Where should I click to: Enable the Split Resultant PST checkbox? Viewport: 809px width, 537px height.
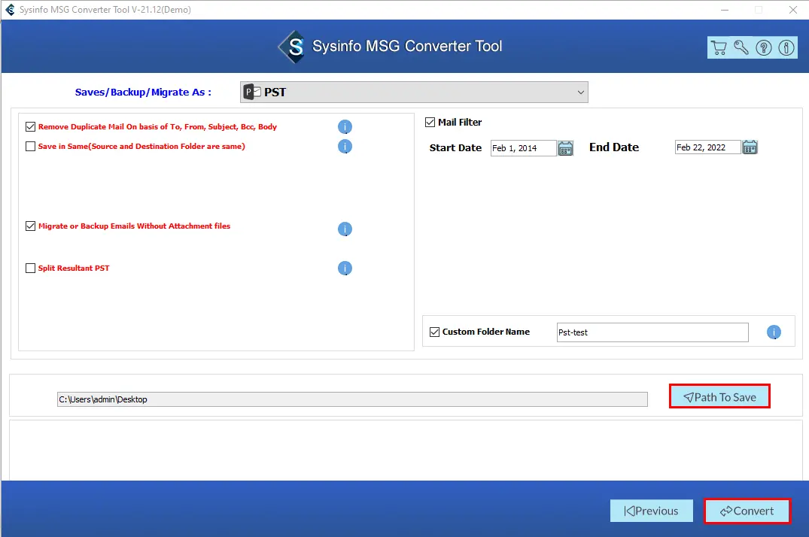coord(31,268)
